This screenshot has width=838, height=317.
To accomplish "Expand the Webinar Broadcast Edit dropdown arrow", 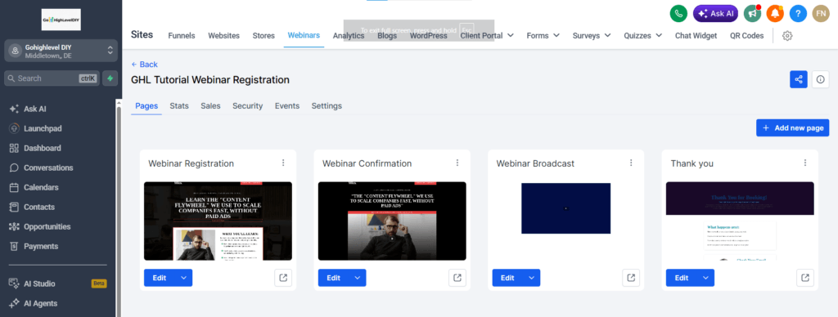I will pos(532,278).
